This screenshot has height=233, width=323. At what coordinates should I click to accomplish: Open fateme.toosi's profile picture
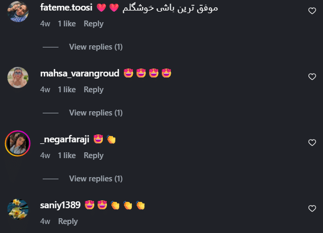[x=18, y=12]
